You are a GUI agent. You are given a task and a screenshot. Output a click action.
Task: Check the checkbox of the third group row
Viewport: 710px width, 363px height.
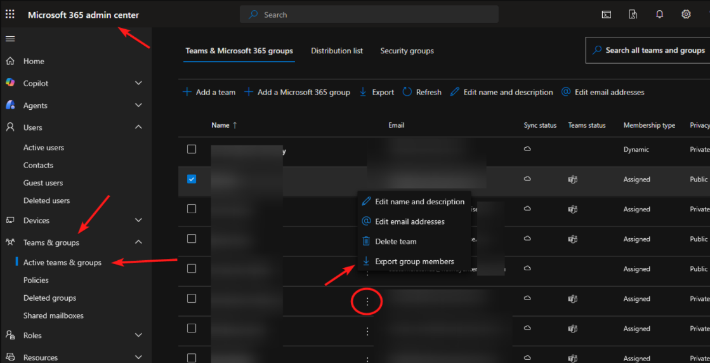pos(192,209)
